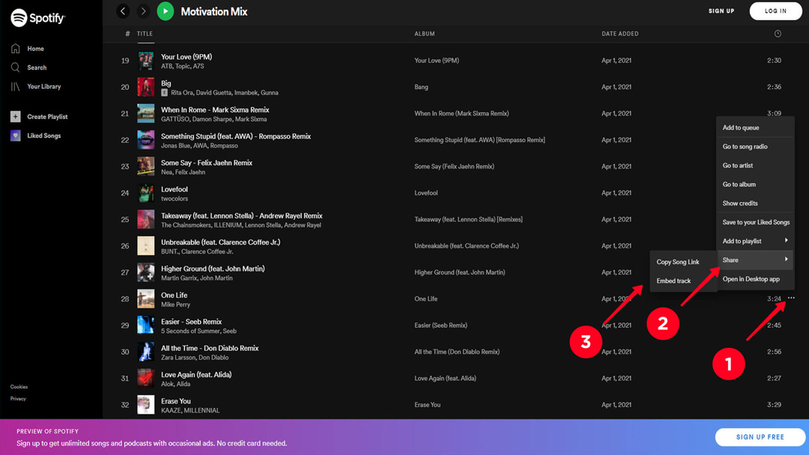Go back with the left arrow

[x=123, y=10]
